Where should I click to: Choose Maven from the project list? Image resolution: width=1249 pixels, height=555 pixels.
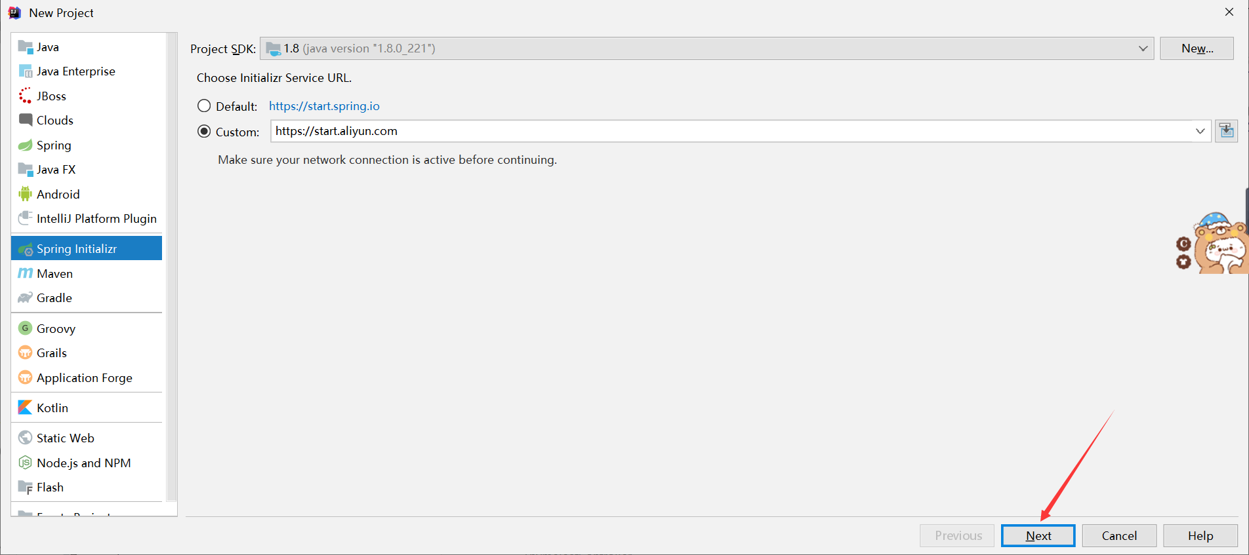pos(87,273)
